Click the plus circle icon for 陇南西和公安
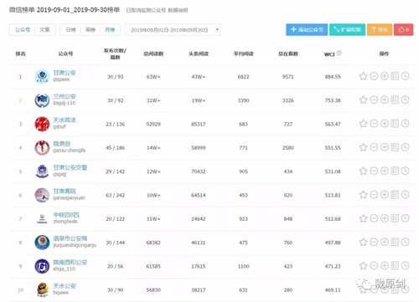 pyautogui.click(x=385, y=266)
